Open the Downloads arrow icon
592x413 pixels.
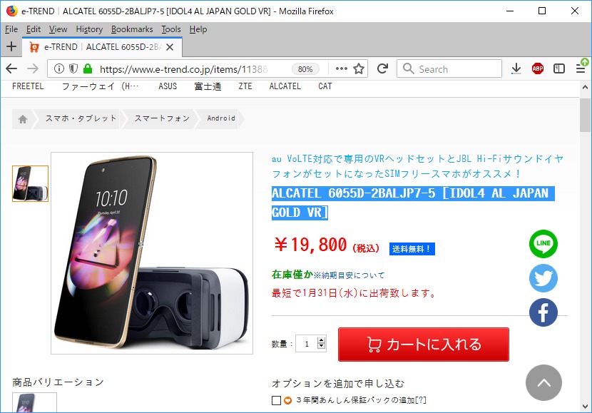tap(516, 68)
